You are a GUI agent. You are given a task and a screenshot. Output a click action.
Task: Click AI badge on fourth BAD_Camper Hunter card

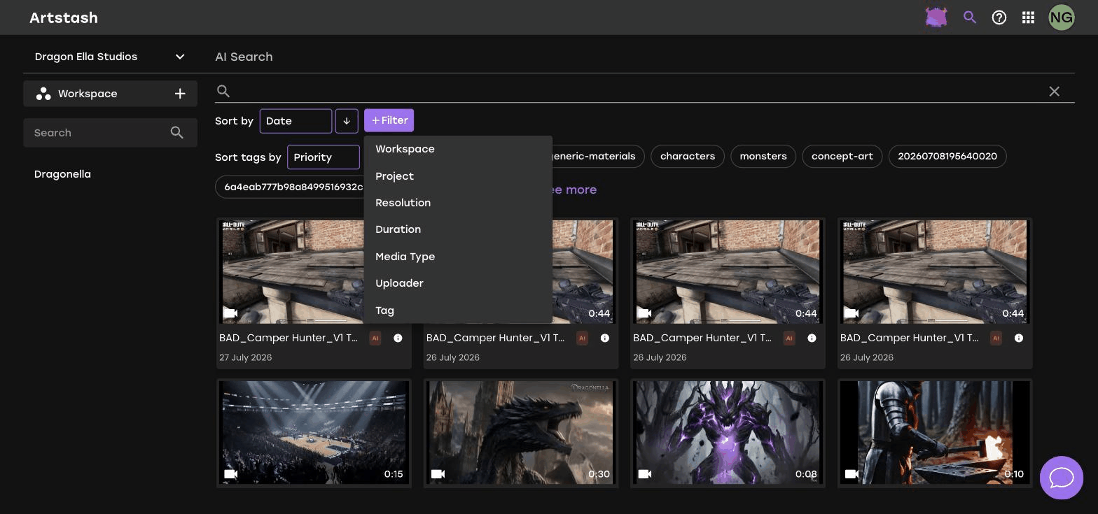996,338
